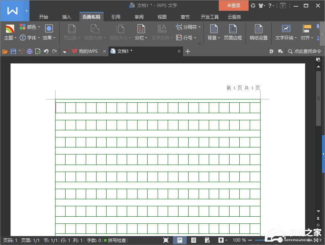The image size is (325, 245).
Task: Click the 未登录 login button
Action: click(233, 6)
